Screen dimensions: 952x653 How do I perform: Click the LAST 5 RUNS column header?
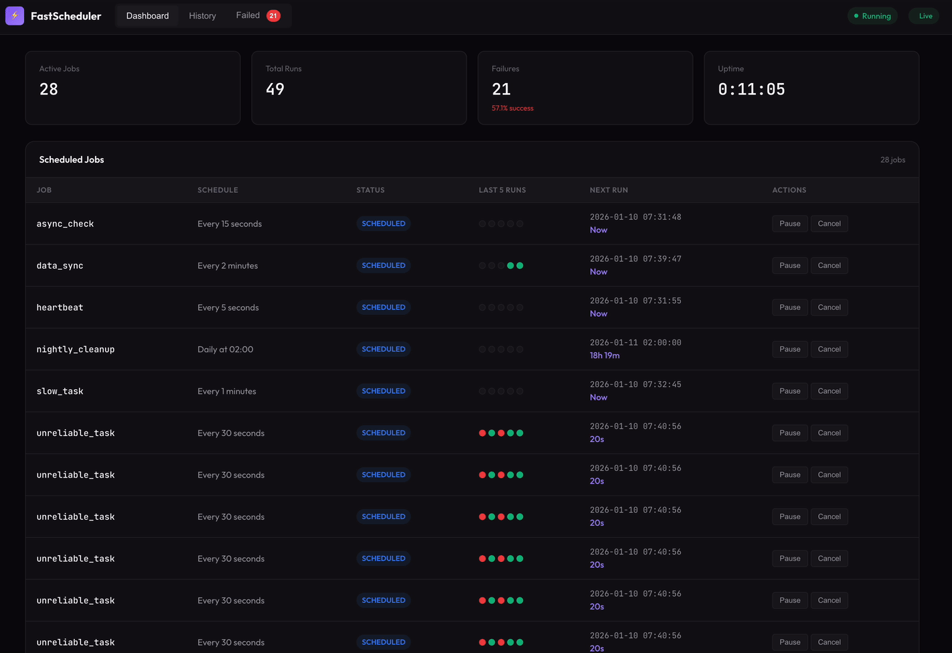pyautogui.click(x=502, y=190)
